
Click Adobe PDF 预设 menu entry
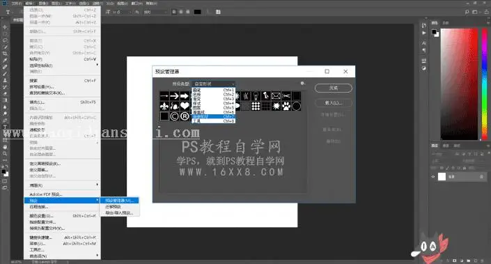pyautogui.click(x=62, y=194)
